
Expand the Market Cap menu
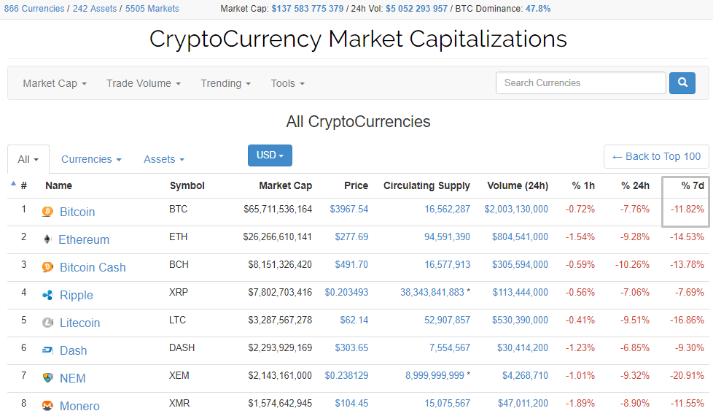pos(55,83)
